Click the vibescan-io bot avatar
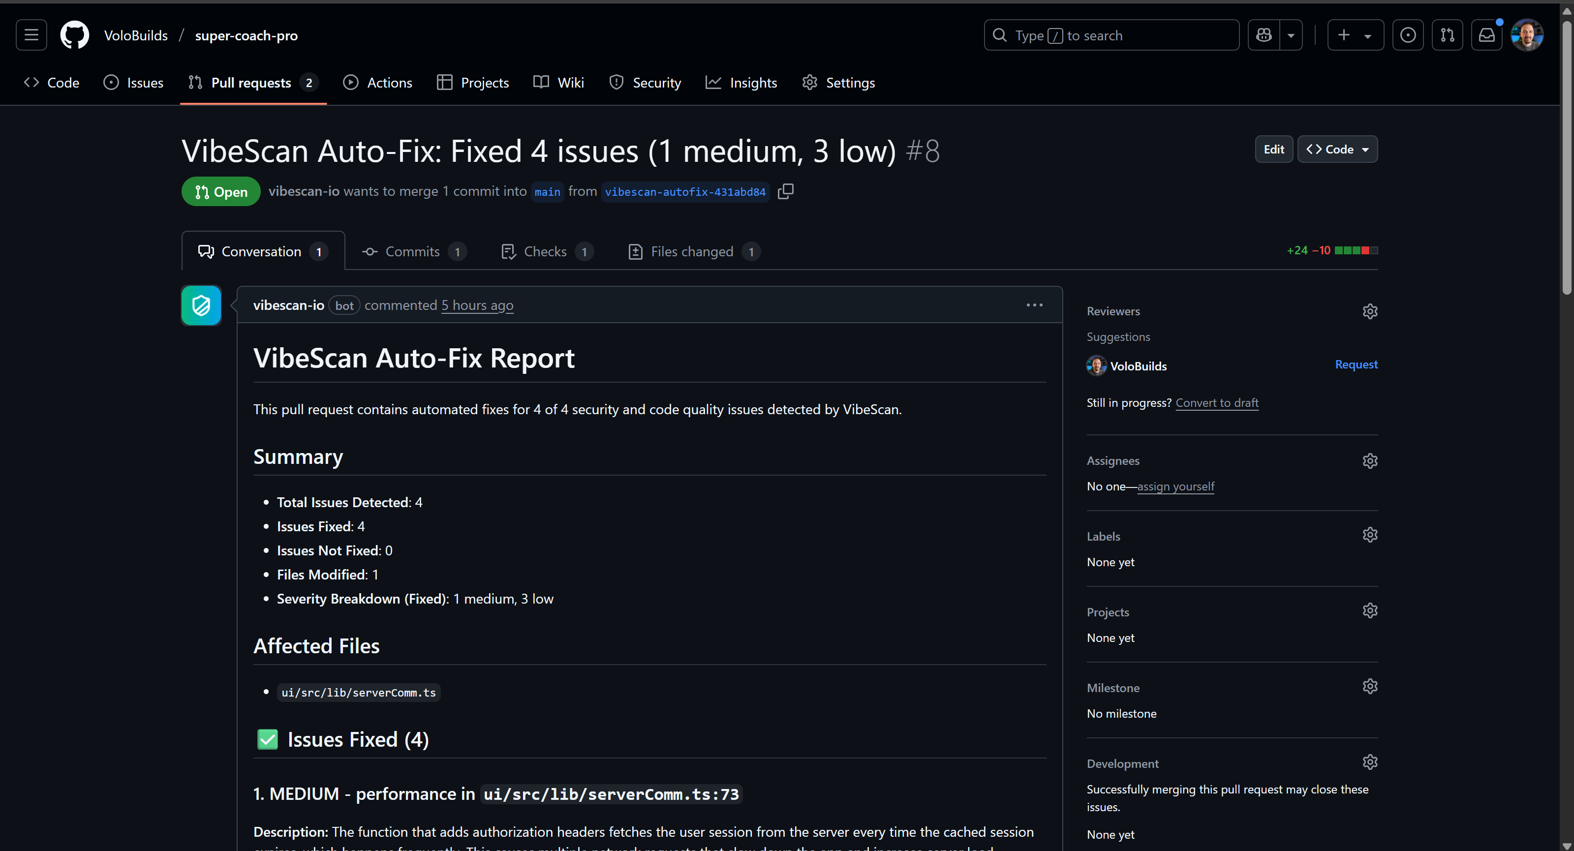This screenshot has width=1574, height=851. 201,305
